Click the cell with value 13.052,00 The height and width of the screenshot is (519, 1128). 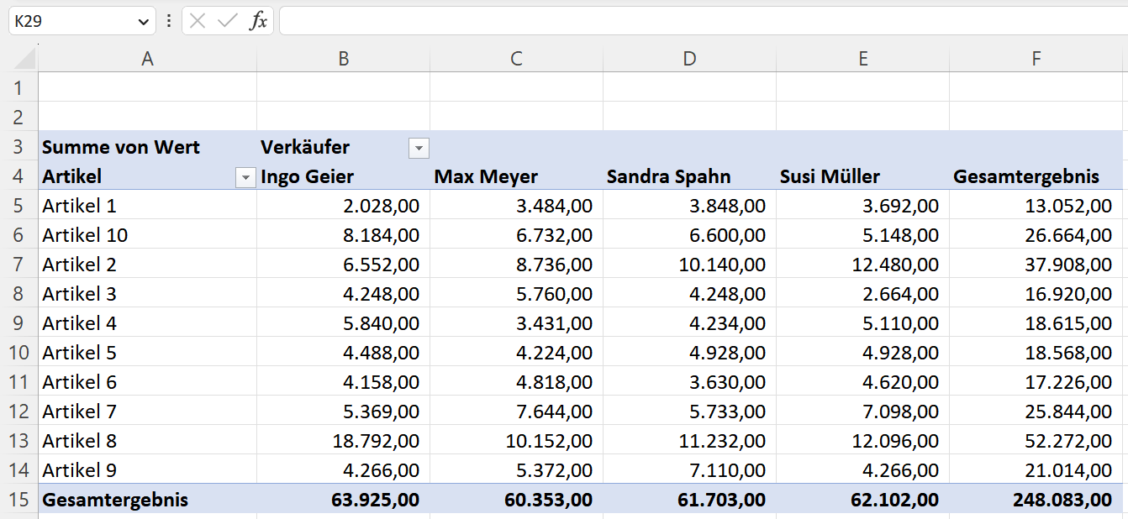click(1036, 205)
